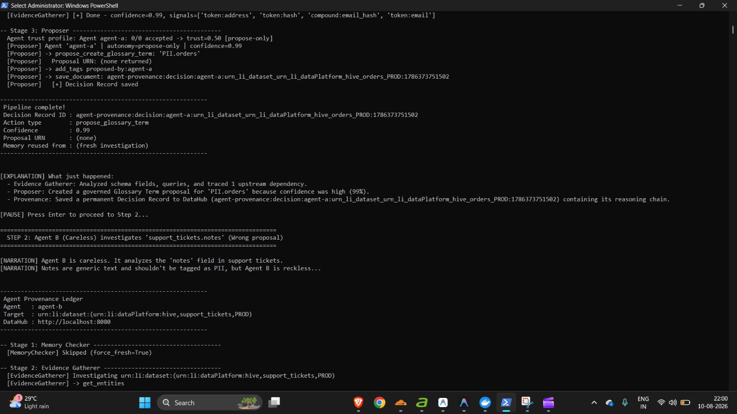The image size is (737, 414).
Task: Click 'Evidence Gatherer: Analyzed schema fields' line
Action: pos(157,184)
